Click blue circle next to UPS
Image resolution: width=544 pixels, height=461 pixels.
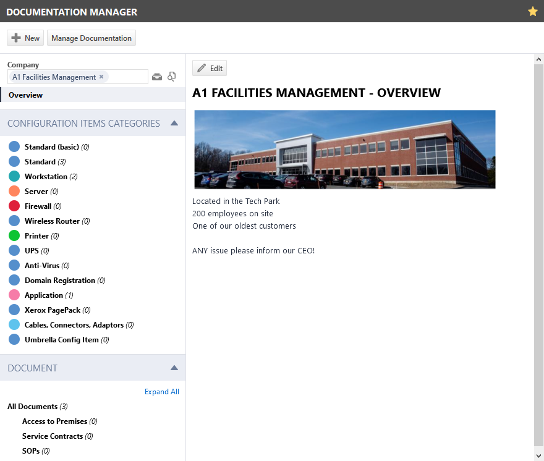[x=14, y=250]
